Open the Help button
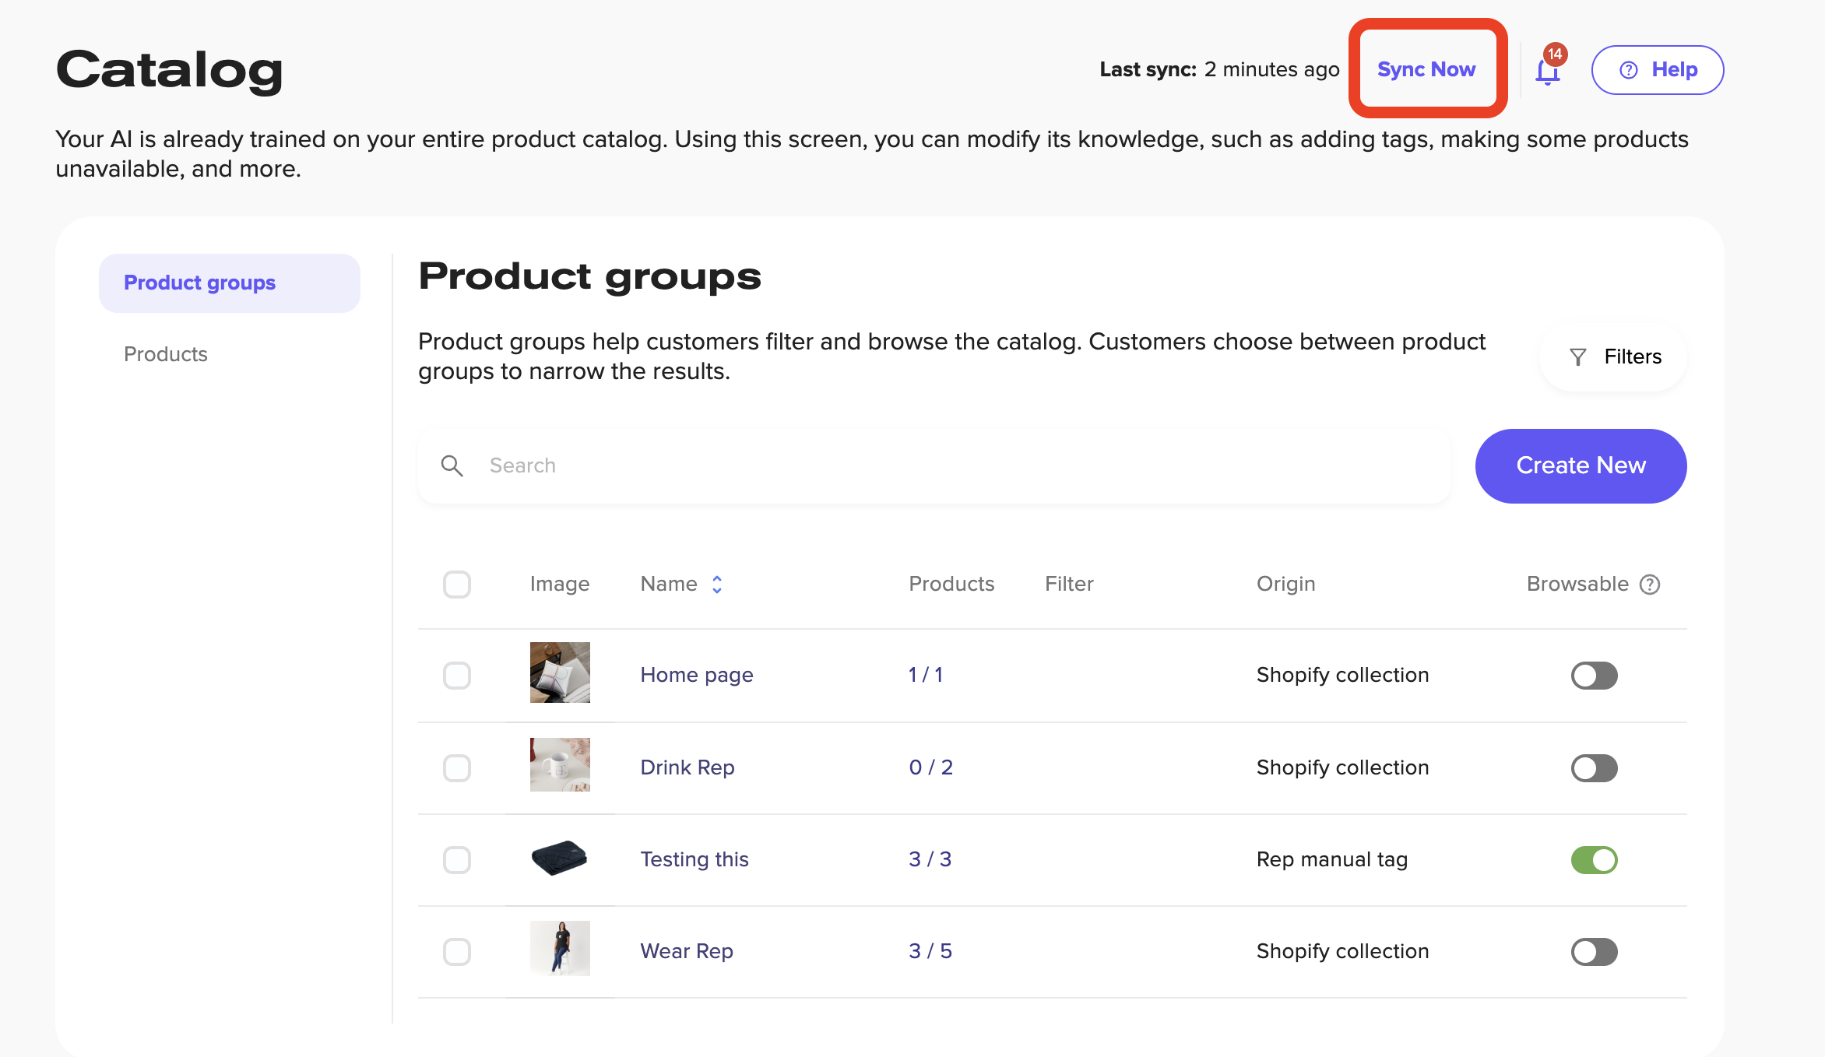Screen dimensions: 1825x1057 click(1658, 70)
